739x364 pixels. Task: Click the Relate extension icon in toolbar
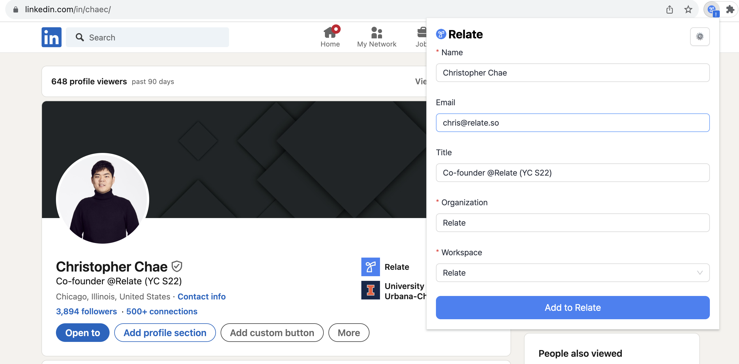[x=711, y=10]
